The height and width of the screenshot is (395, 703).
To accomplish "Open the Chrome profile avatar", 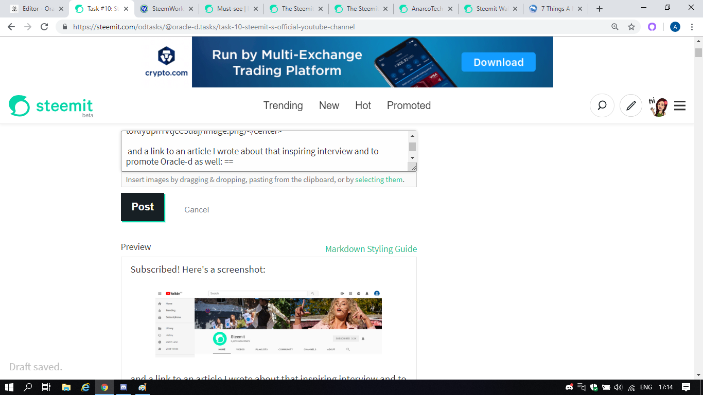I will coord(675,27).
